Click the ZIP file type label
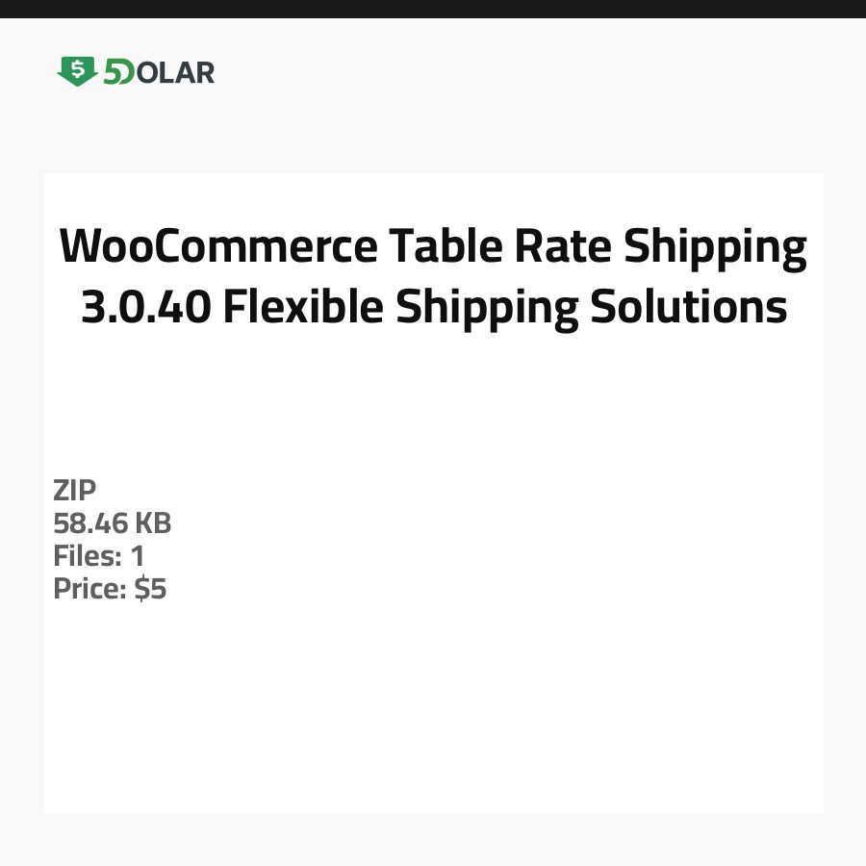The image size is (866, 866). 75,491
